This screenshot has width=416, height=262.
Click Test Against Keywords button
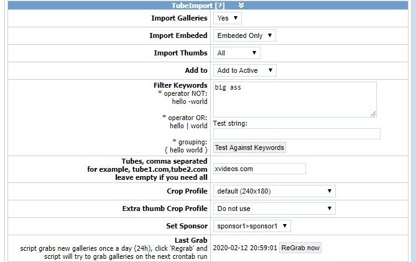click(249, 147)
